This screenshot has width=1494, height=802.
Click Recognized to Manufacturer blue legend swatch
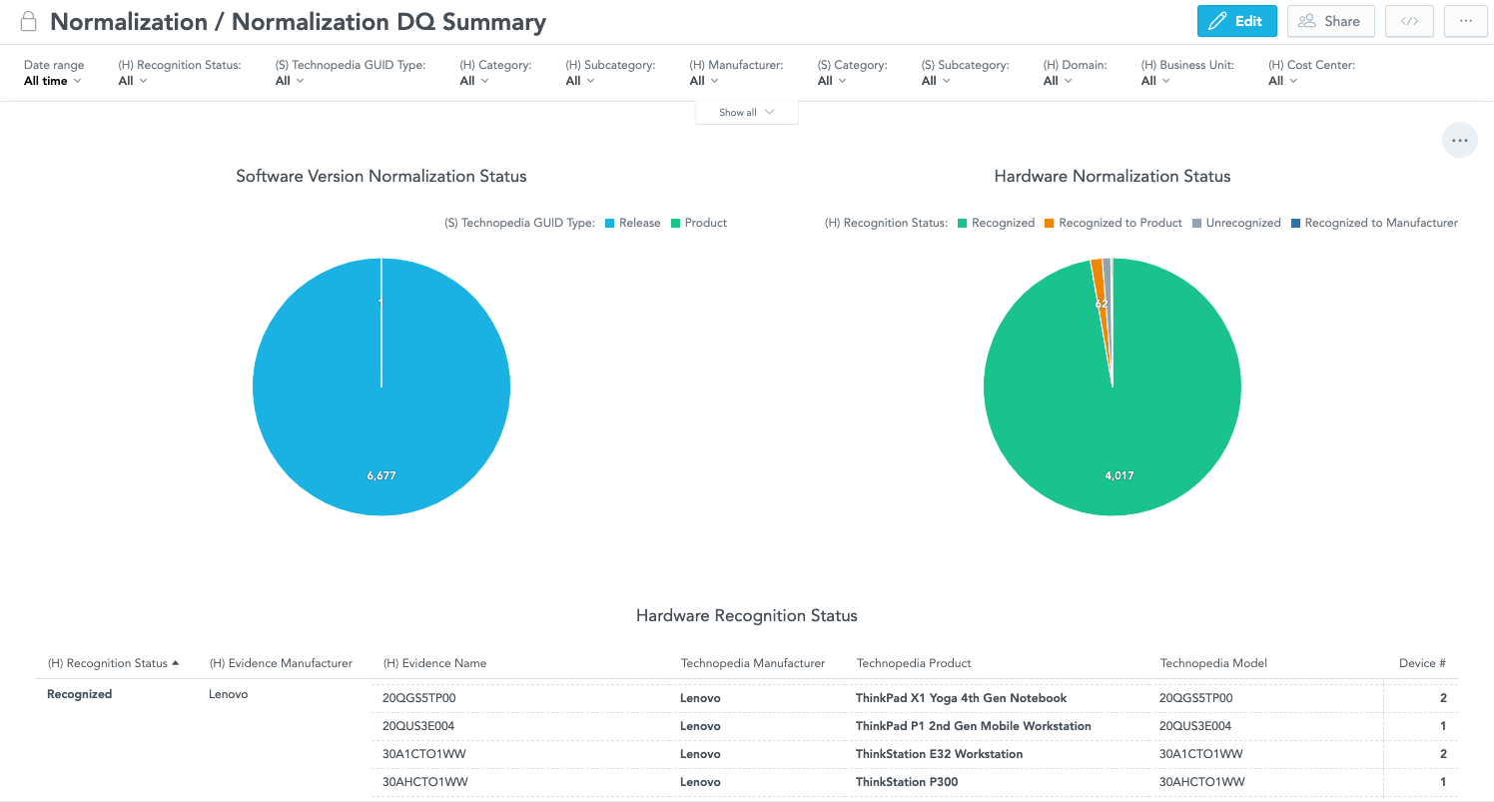(1296, 223)
